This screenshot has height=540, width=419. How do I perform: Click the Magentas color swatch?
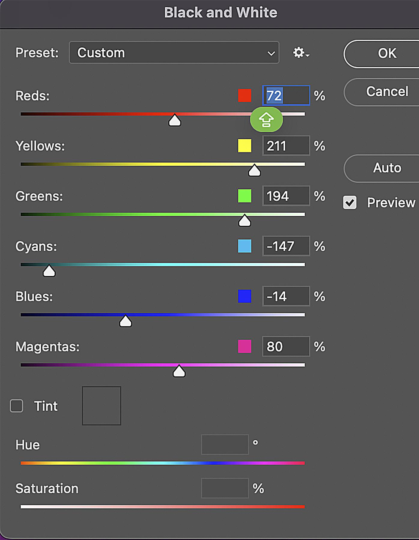coord(244,346)
